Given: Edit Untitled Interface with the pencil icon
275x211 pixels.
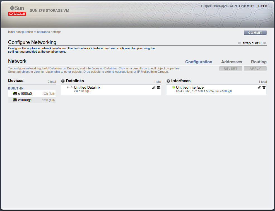Looking at the screenshot, I should click(x=259, y=87).
